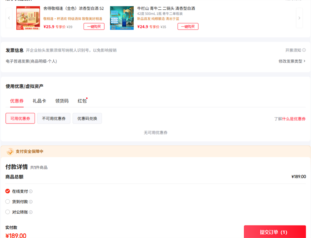The height and width of the screenshot is (238, 311).
Task: Switch to the 礼品卡 tab
Action: tap(39, 101)
